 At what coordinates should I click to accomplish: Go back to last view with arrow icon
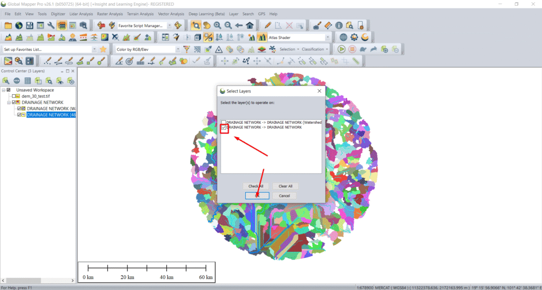point(239,25)
